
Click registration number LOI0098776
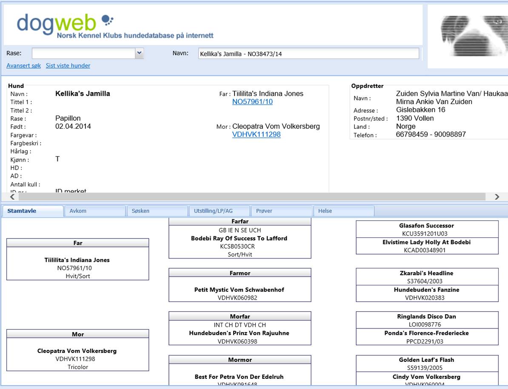tap(425, 325)
